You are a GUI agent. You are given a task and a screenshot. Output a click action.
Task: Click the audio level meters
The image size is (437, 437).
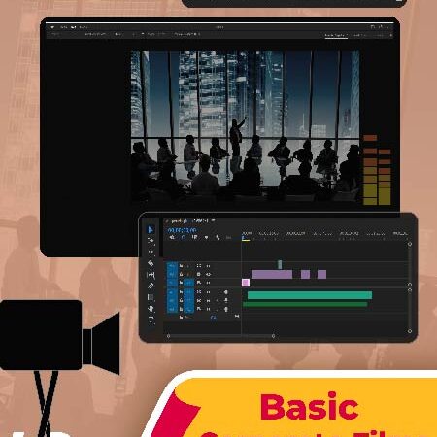377,170
